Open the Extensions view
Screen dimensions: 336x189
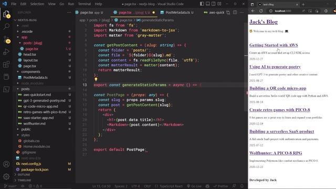6,64
